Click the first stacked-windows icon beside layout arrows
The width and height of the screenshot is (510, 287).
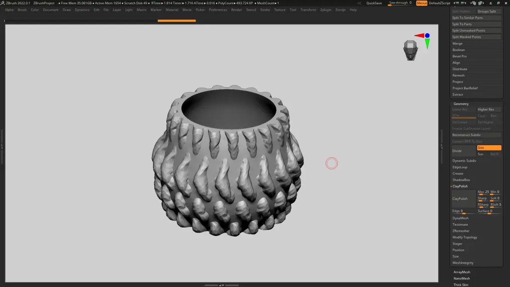click(x=473, y=3)
